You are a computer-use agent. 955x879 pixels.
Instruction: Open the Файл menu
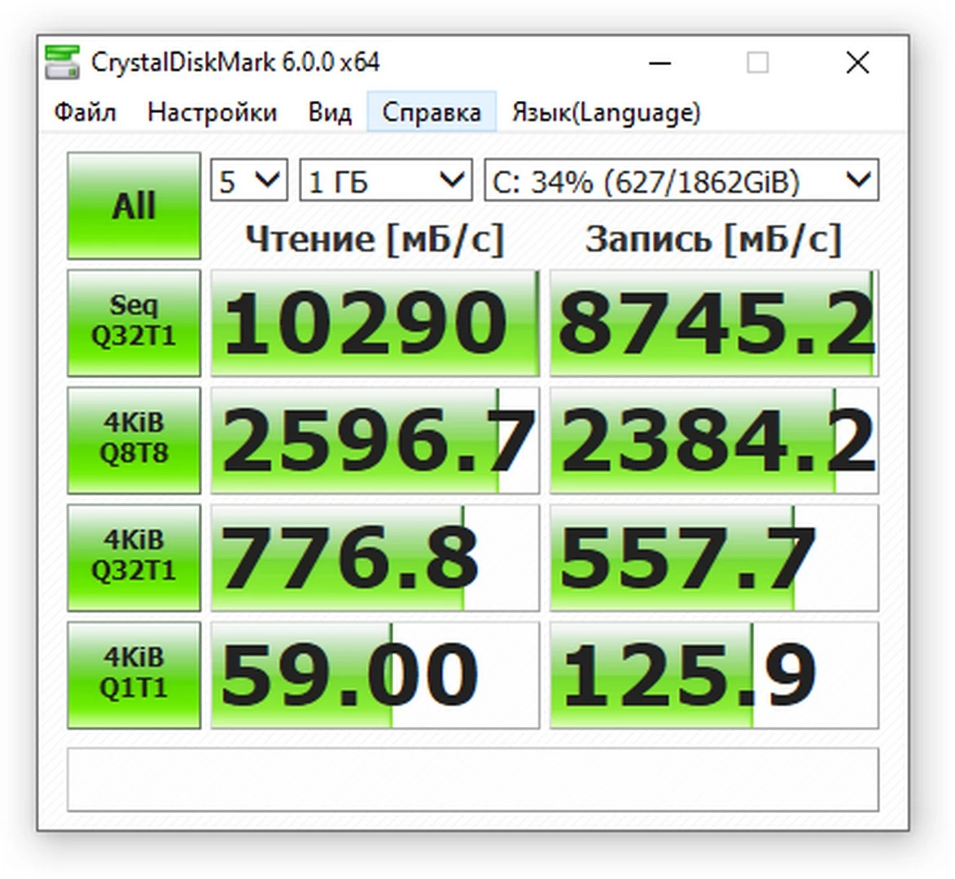[85, 112]
